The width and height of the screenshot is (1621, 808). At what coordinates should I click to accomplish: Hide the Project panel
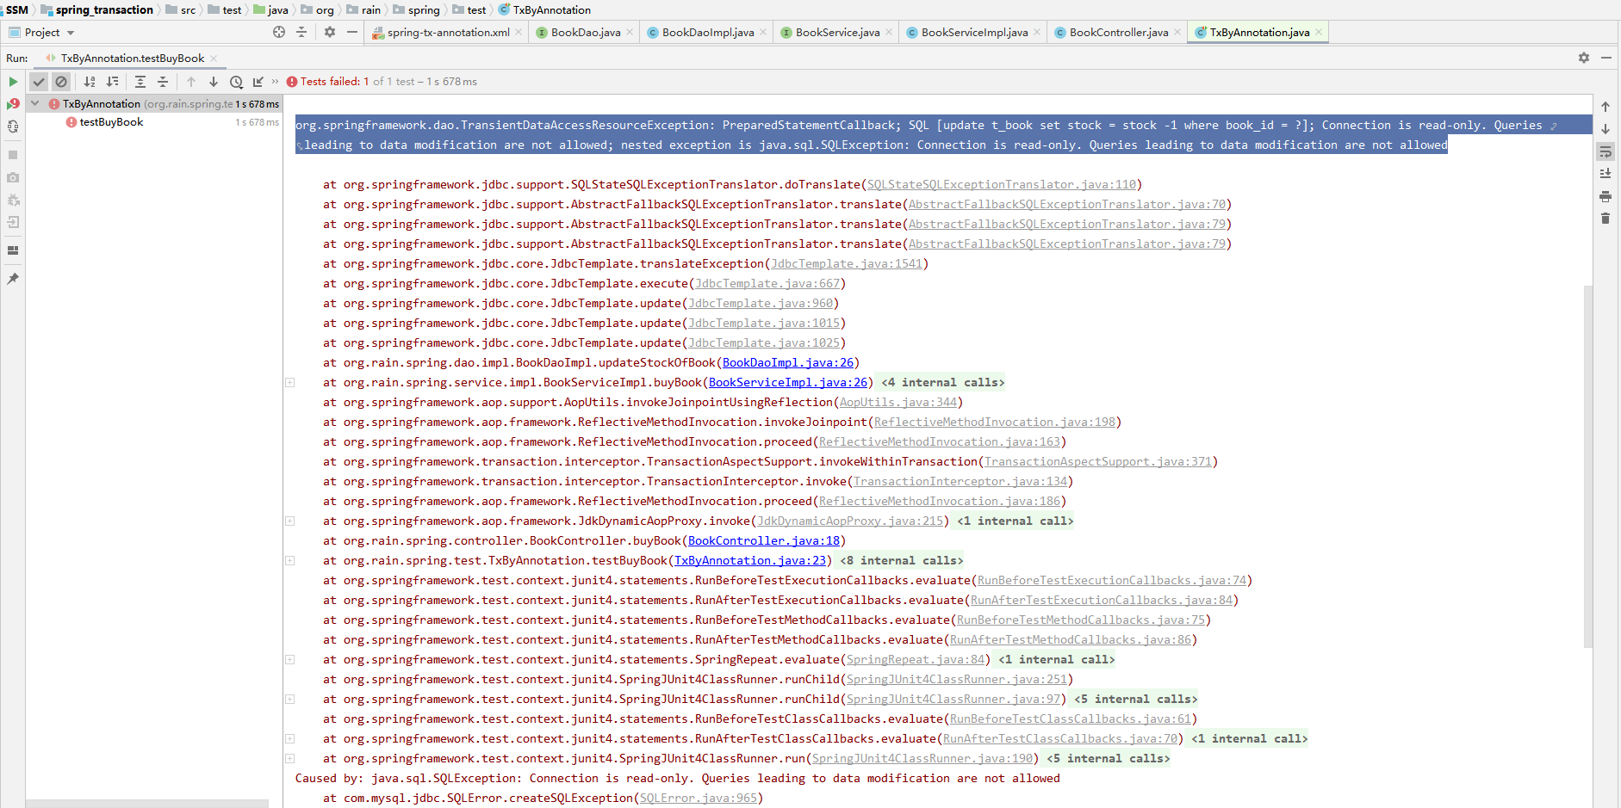(352, 33)
